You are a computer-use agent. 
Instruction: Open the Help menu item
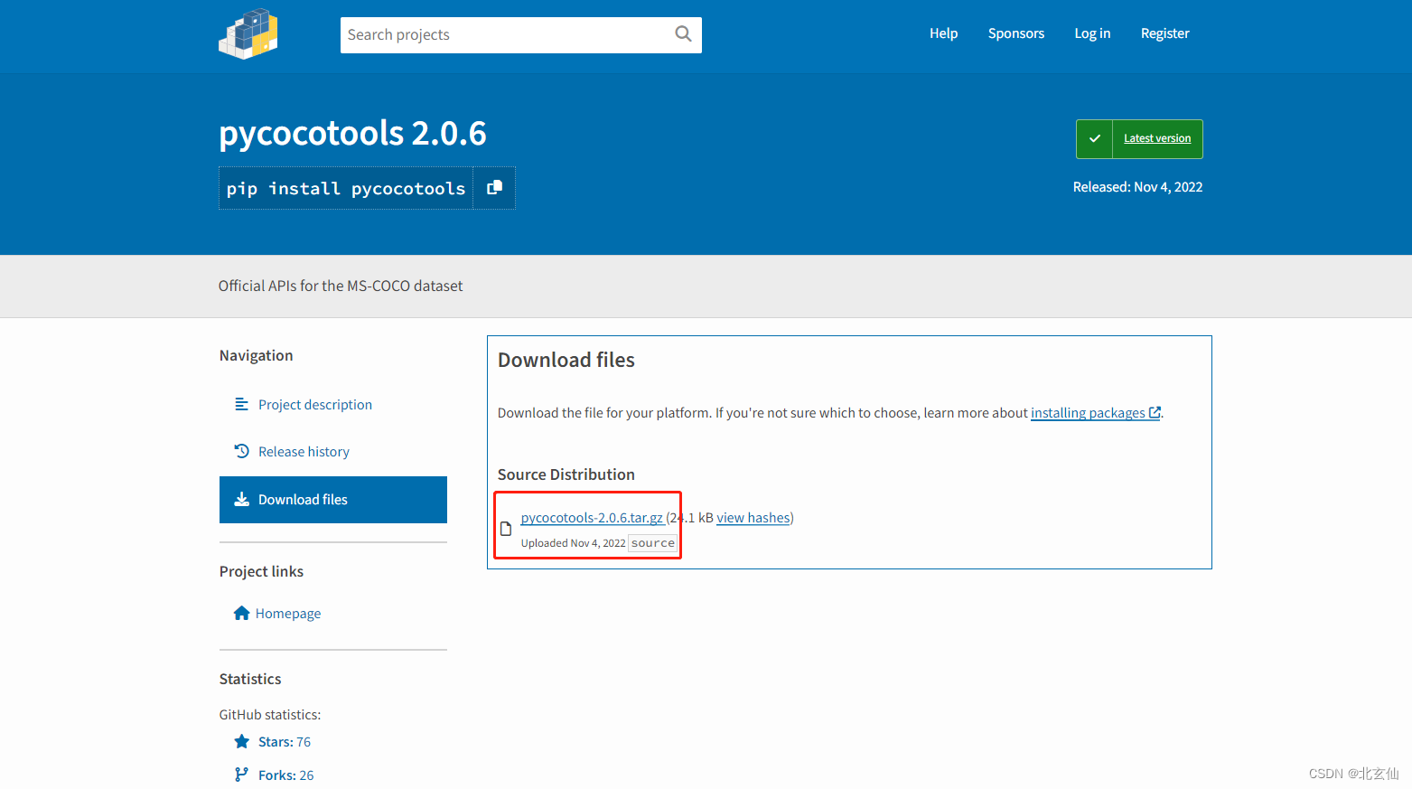coord(943,33)
